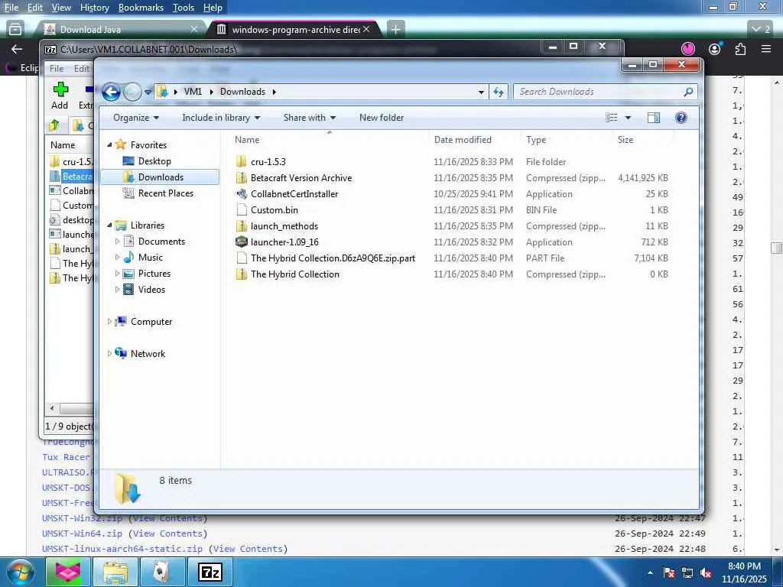Click the Add button in 7-Zip
The image size is (783, 587).
60,96
